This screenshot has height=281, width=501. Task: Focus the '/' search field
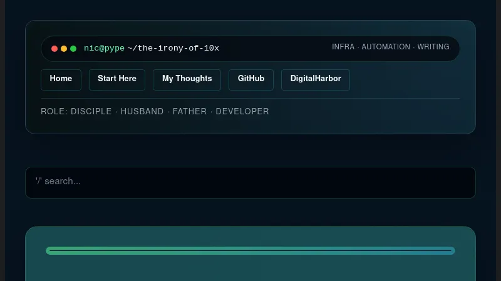point(250,182)
